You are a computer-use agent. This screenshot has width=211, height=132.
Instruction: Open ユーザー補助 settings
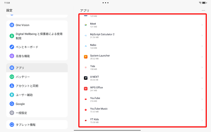[37, 95]
